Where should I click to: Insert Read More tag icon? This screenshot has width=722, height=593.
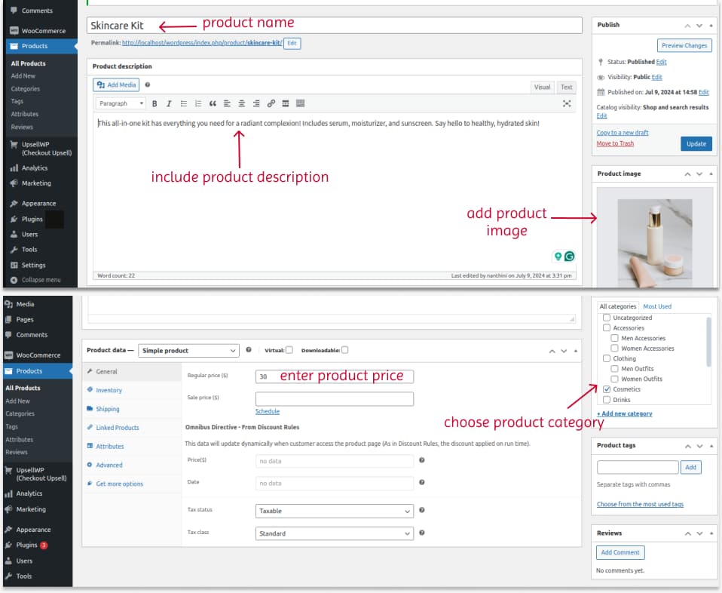[286, 104]
